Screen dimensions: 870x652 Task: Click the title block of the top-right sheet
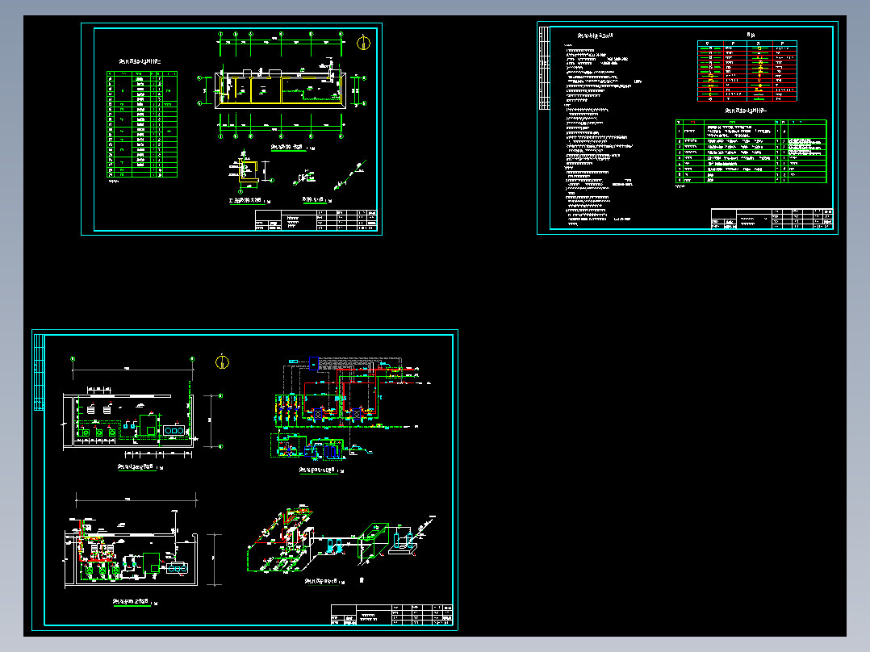pos(772,219)
